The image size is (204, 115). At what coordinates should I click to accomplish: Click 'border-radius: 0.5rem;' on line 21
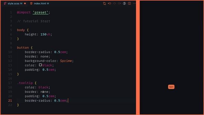(x=46, y=101)
